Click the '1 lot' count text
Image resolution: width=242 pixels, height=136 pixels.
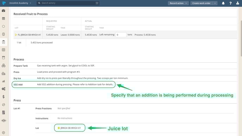point(19,43)
